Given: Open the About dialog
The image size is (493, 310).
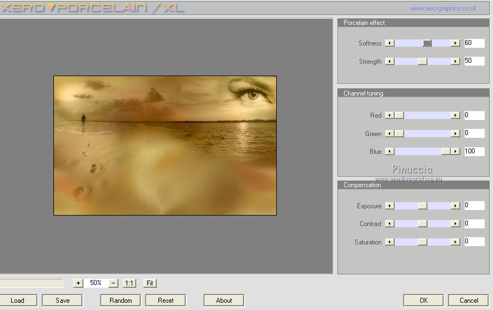Looking at the screenshot, I should coord(223,300).
